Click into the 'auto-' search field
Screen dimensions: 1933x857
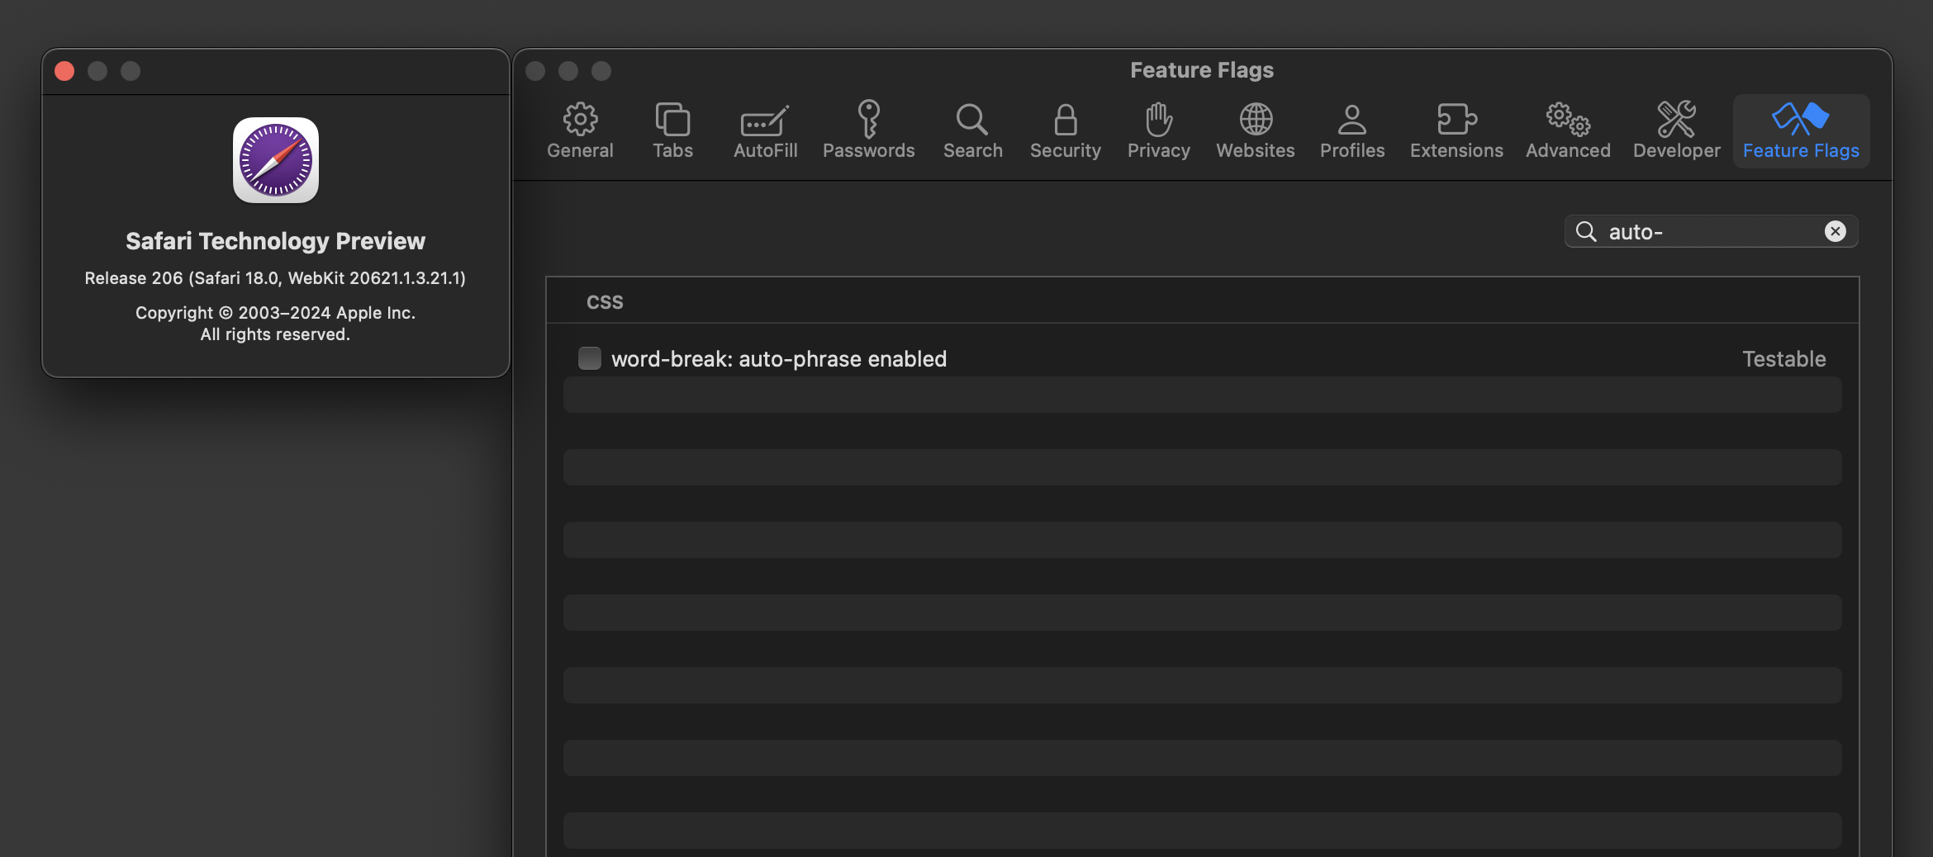(1710, 231)
